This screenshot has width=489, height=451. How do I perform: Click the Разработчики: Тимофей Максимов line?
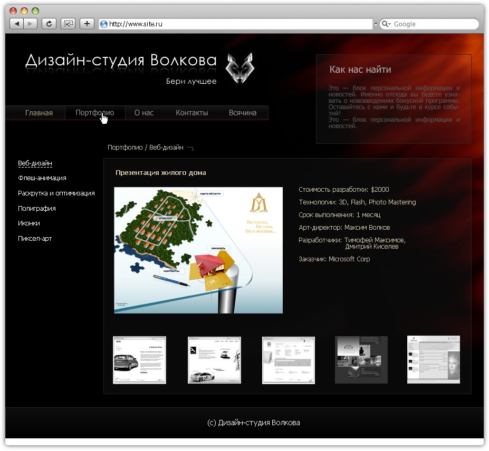[352, 240]
